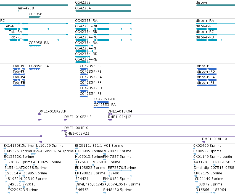This screenshot has height=194, width=235.
Task: Click the CG42353-PB protein label
Action: 104,99
